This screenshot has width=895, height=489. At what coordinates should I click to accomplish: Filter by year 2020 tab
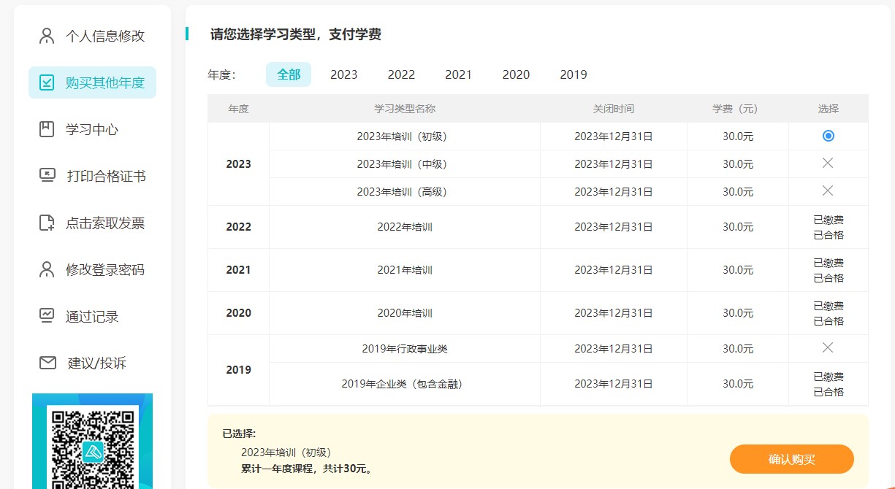[x=516, y=74]
